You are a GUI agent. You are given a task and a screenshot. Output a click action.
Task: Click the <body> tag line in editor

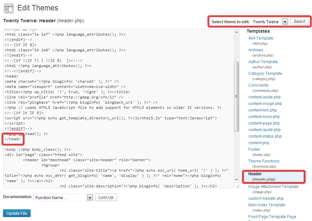(38, 149)
